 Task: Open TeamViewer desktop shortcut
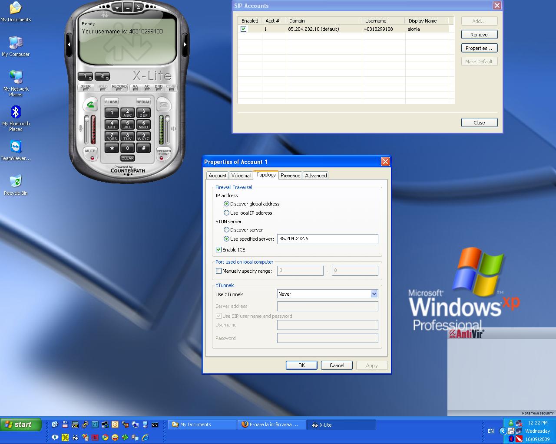[16, 150]
